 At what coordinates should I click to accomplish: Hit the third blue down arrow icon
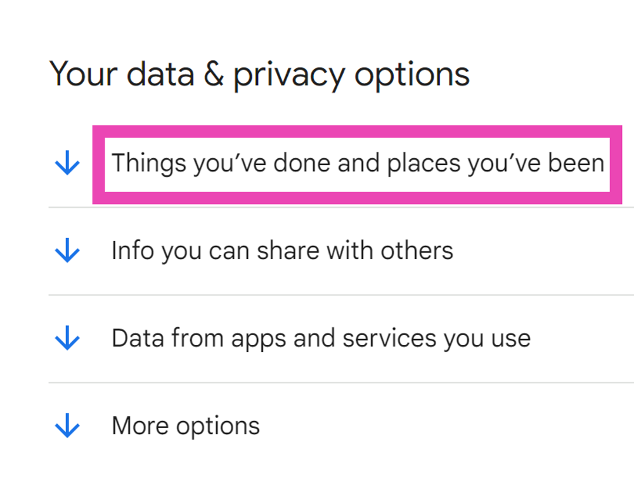[67, 339]
